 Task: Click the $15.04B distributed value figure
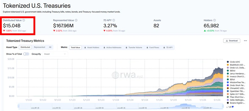[12, 26]
